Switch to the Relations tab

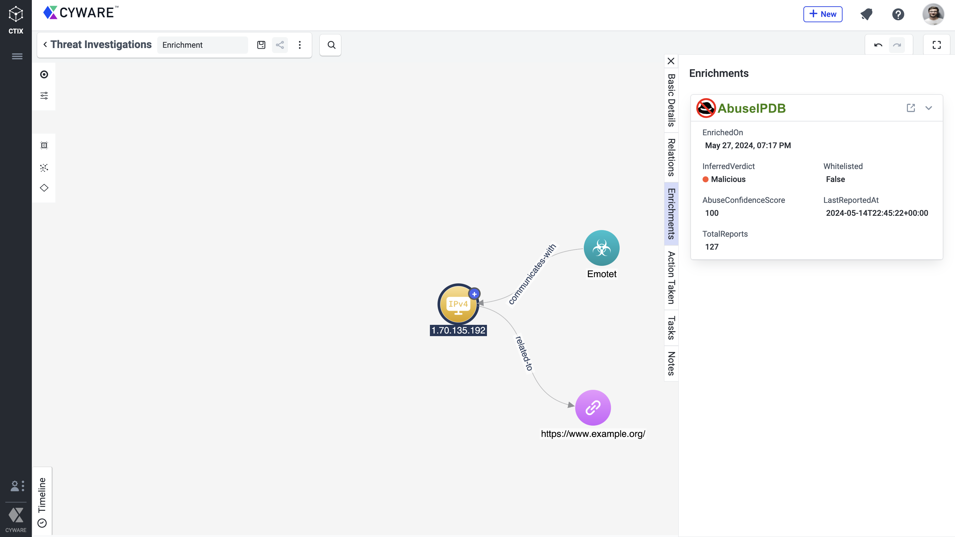(x=671, y=157)
